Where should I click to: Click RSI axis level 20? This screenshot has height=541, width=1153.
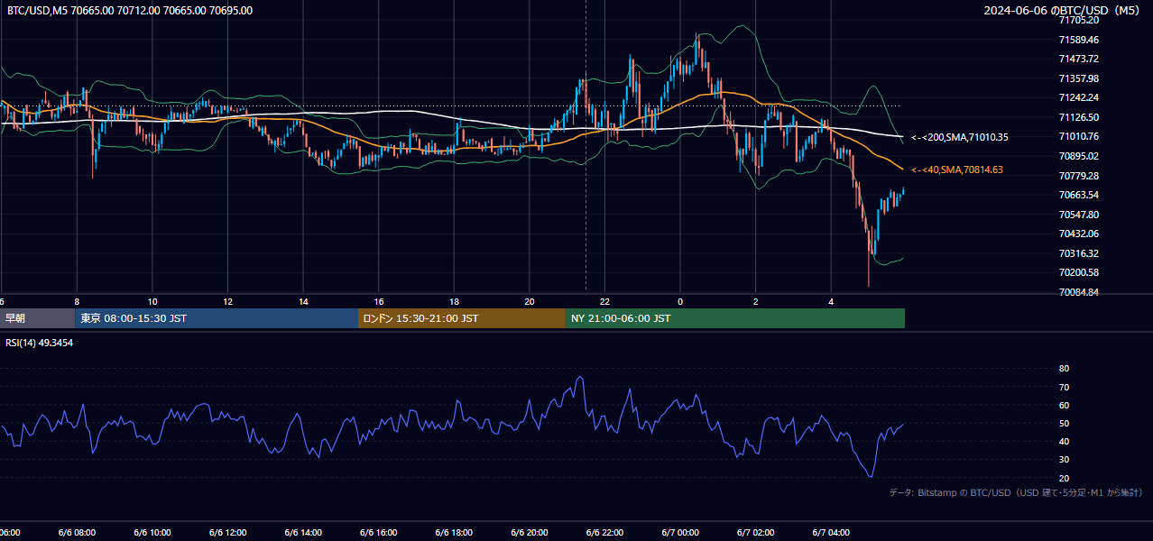pyautogui.click(x=1065, y=478)
